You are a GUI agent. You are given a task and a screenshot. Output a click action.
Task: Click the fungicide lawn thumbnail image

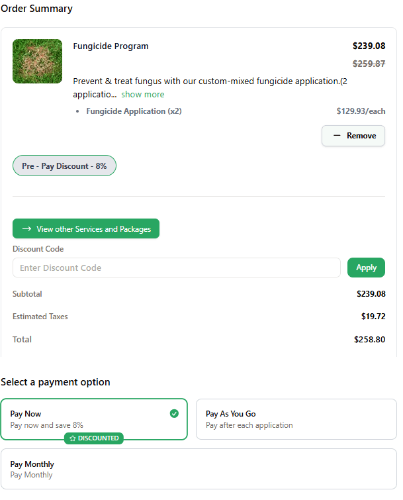[37, 62]
